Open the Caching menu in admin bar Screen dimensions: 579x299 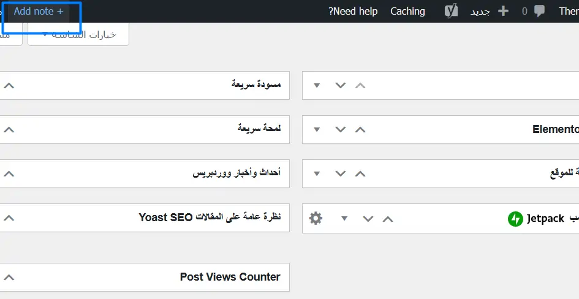[x=407, y=11]
